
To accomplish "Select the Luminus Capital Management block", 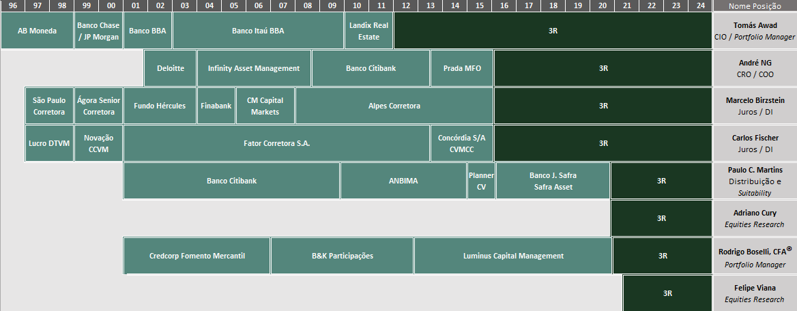I will click(x=513, y=256).
